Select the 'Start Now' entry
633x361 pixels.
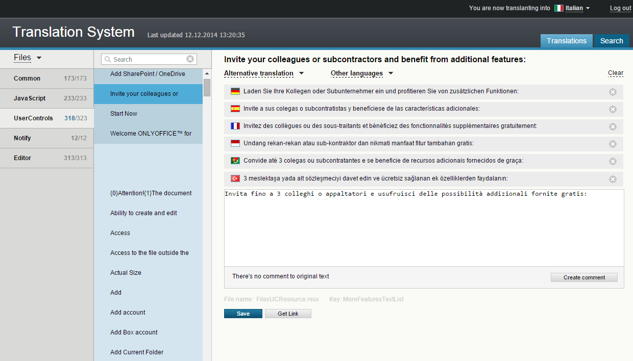click(148, 114)
